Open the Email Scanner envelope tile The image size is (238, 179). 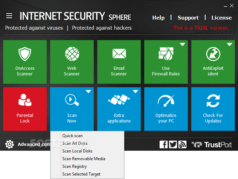coord(119,62)
